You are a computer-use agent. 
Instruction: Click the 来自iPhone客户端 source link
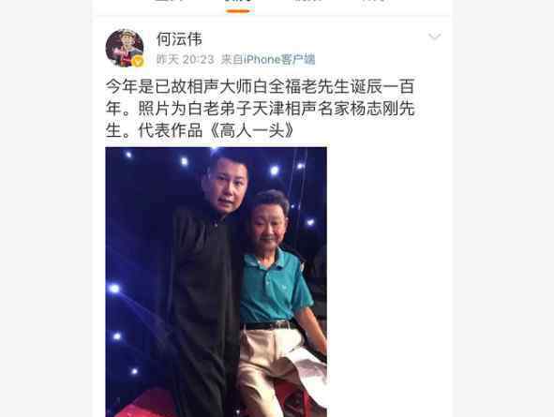click(x=267, y=59)
